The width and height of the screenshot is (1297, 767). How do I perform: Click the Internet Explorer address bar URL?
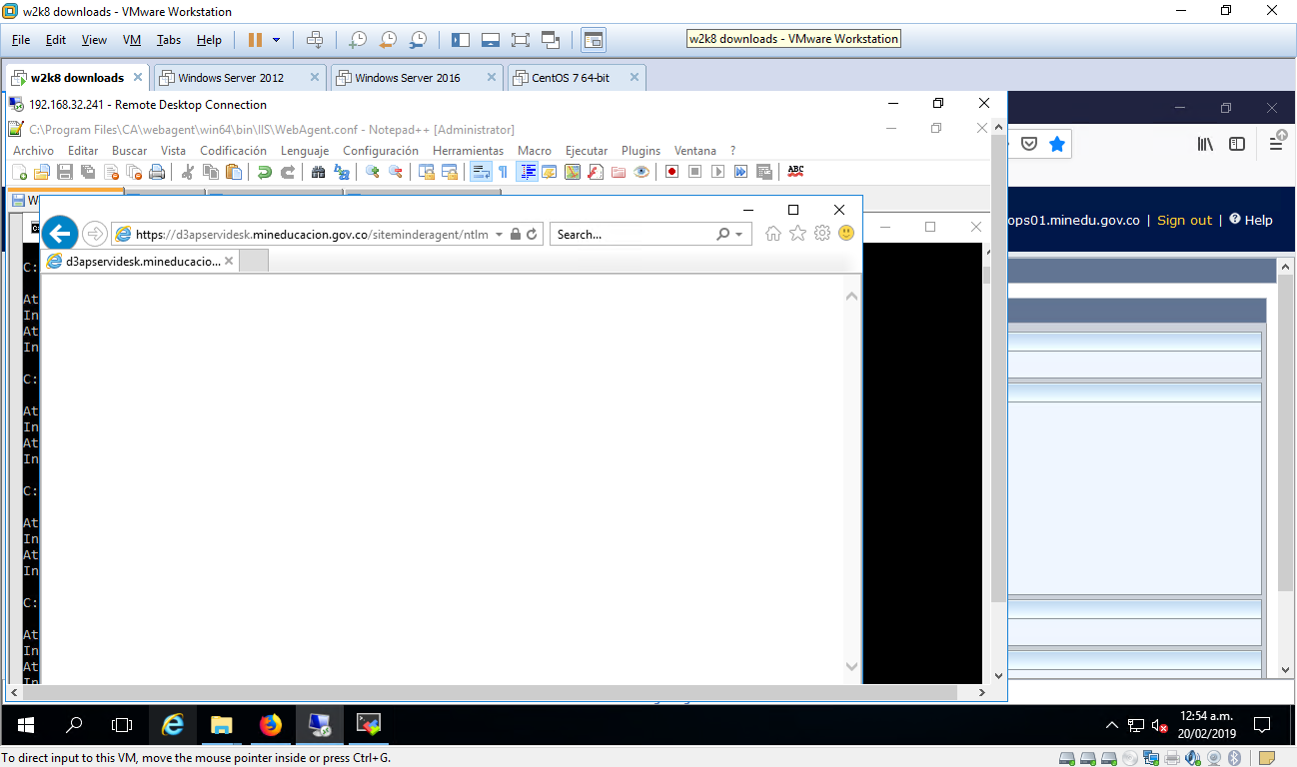tap(312, 235)
